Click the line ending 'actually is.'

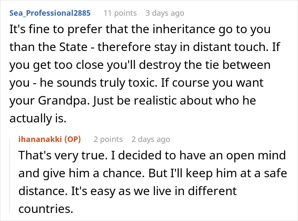[x=38, y=118]
